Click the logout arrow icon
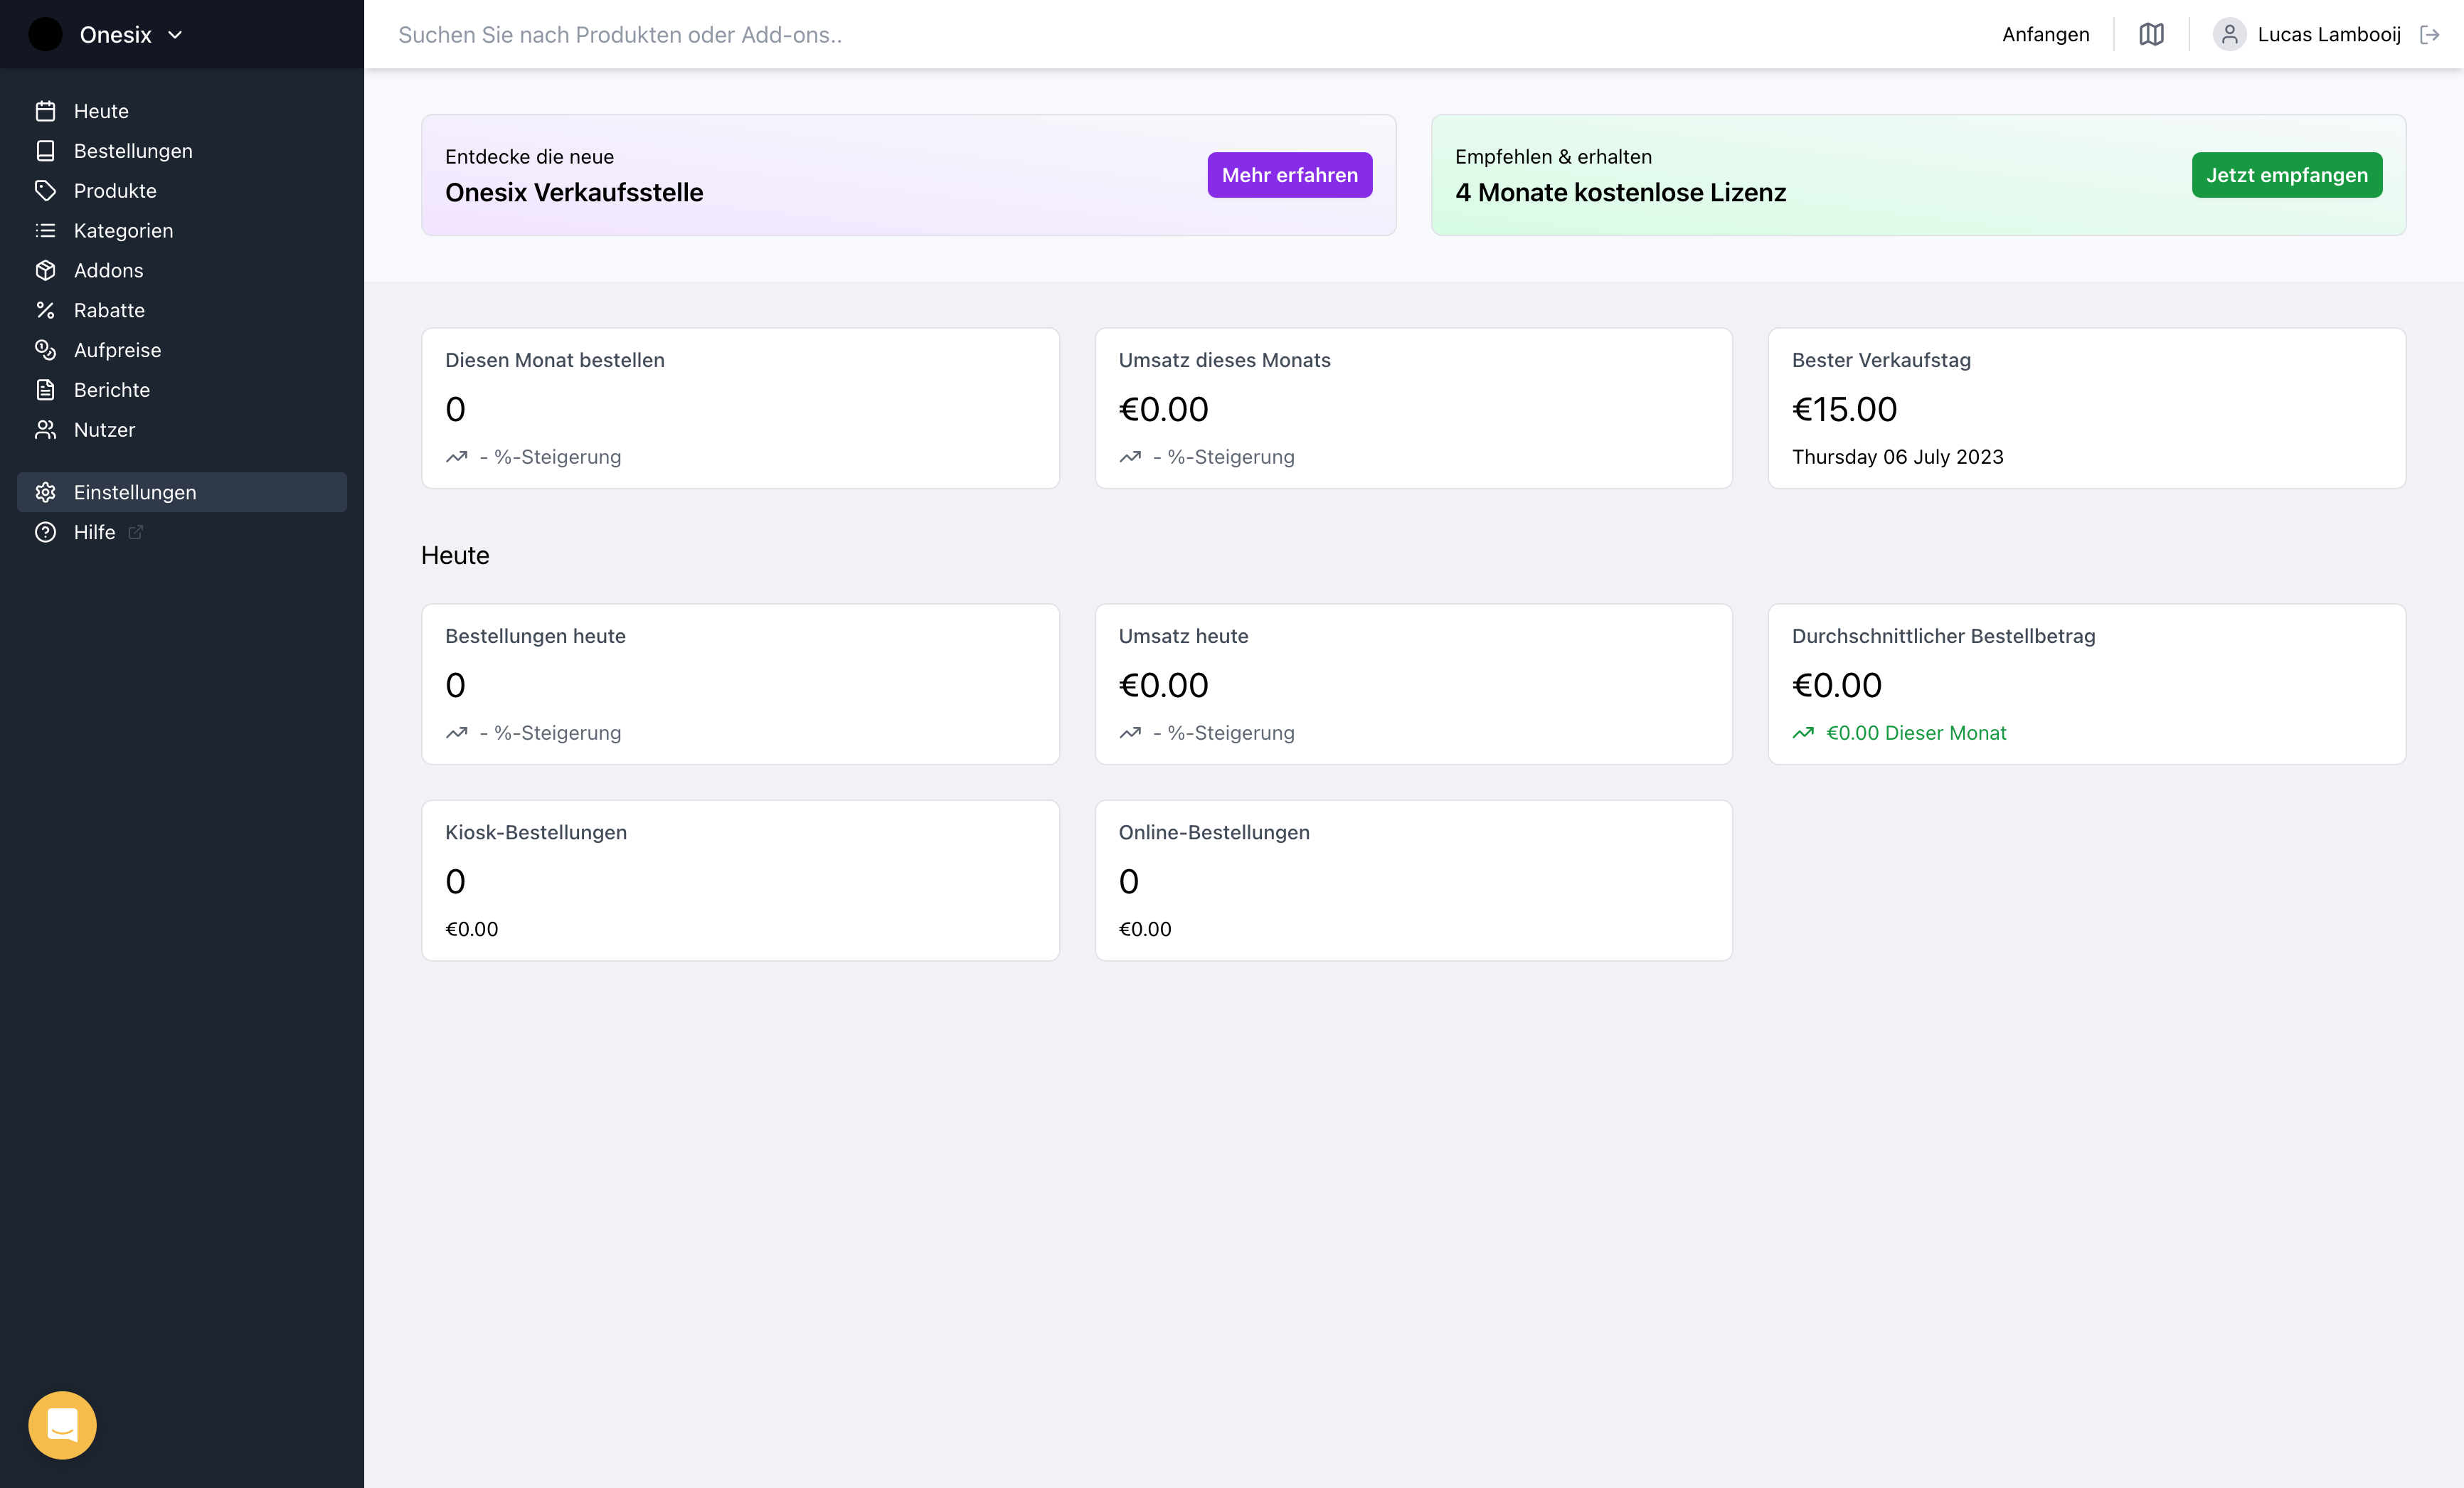Image resolution: width=2464 pixels, height=1488 pixels. 2429,35
